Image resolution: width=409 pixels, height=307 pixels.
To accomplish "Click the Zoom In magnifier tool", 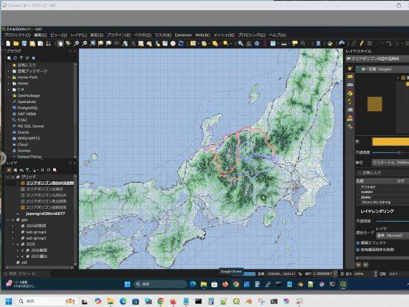I will tap(76, 44).
